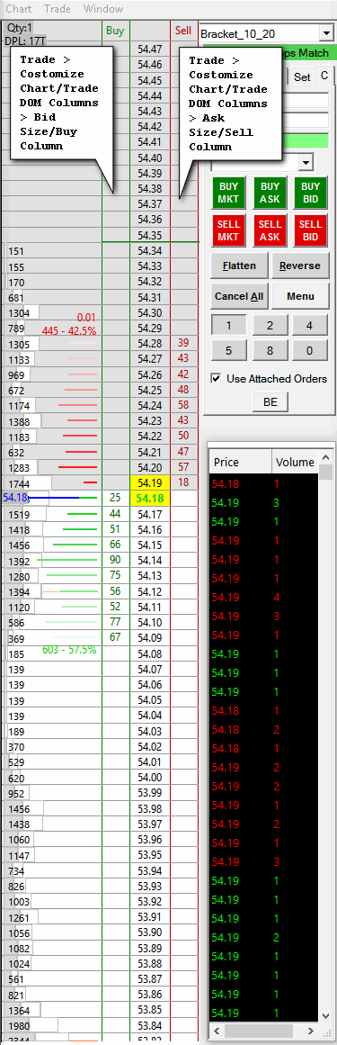Image resolution: width=337 pixels, height=1045 pixels.
Task: Click the Sell column header
Action: [183, 31]
